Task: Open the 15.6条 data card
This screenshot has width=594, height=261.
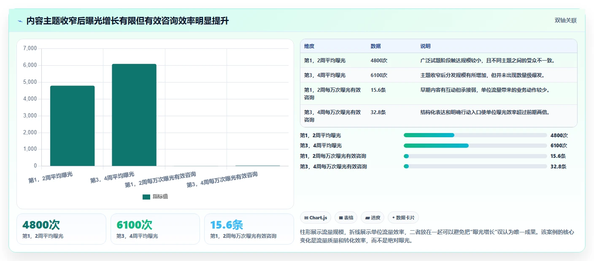Action: [x=249, y=229]
